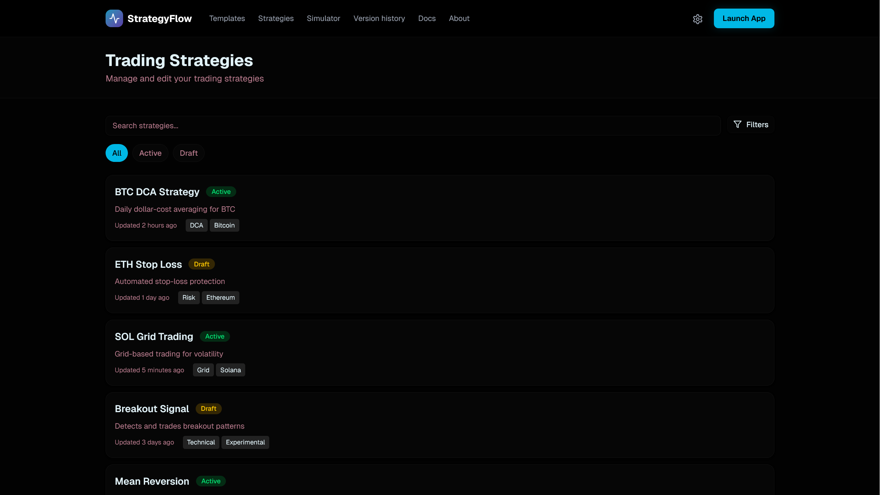
Task: Open the Mean Reversion strategy
Action: 152,481
